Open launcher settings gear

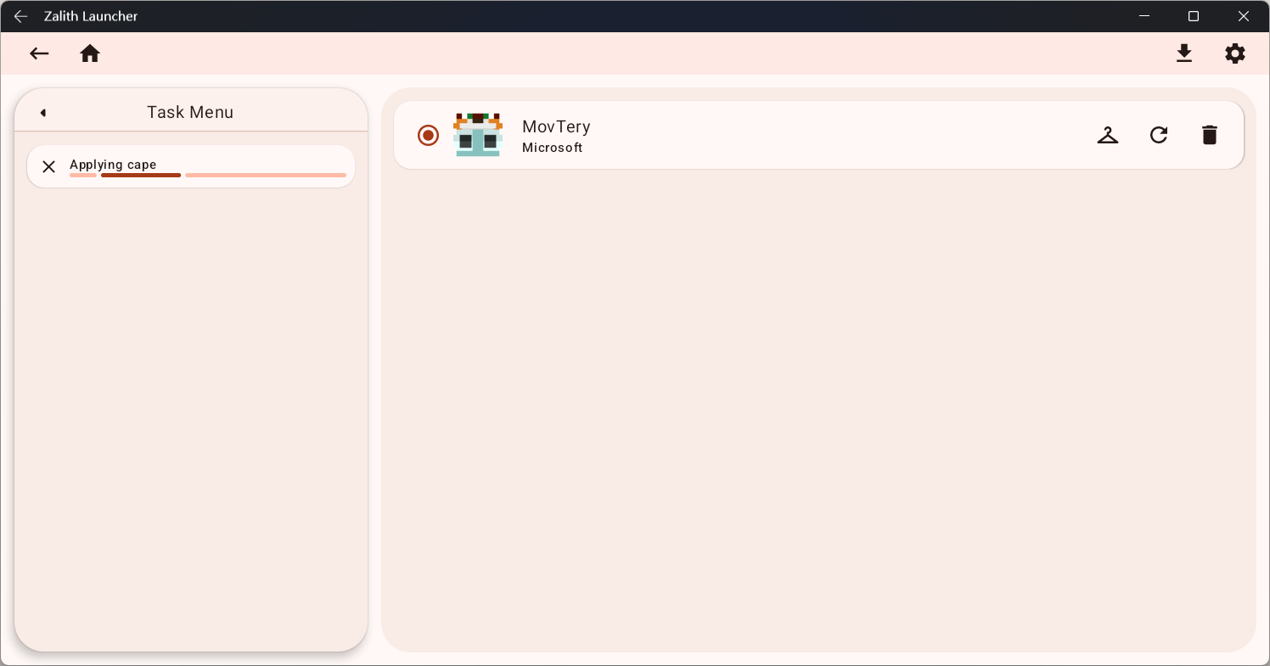(1234, 53)
